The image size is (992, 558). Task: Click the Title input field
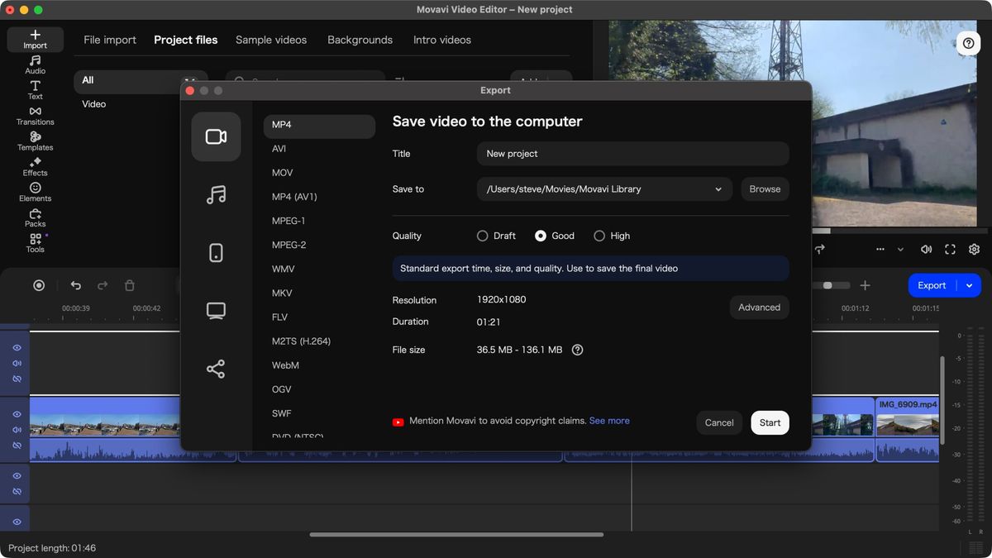pyautogui.click(x=632, y=154)
